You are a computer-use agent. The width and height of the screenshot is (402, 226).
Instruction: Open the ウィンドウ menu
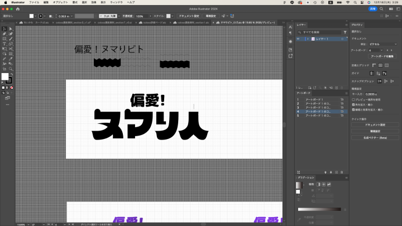tap(116, 2)
